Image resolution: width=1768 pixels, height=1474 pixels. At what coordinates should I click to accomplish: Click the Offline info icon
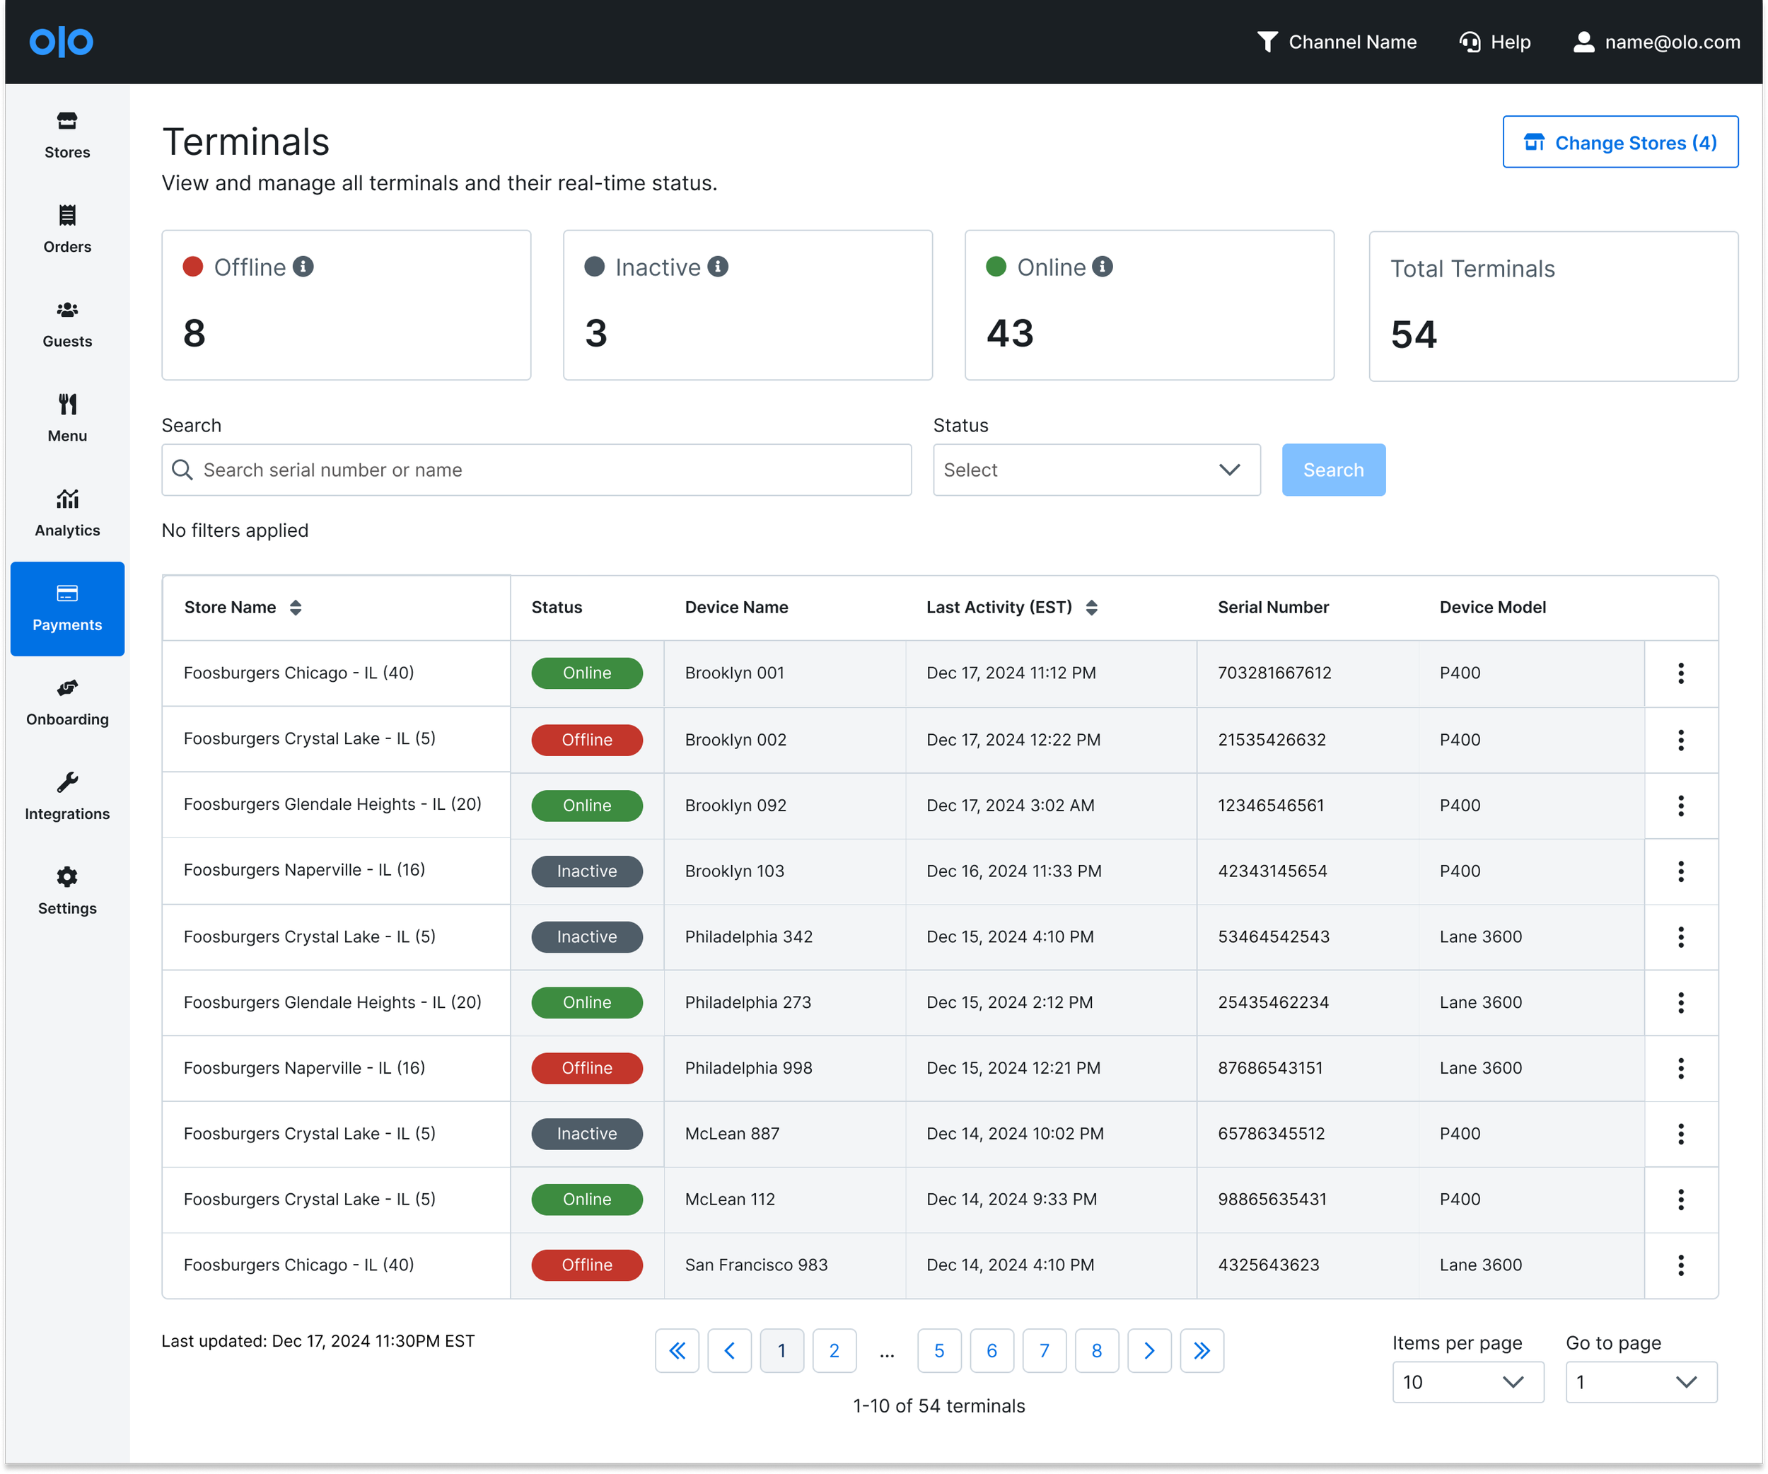303,267
